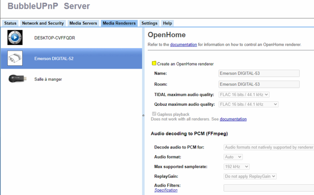Click the OpenHome section heading
This screenshot has width=314, height=195.
tap(167, 35)
